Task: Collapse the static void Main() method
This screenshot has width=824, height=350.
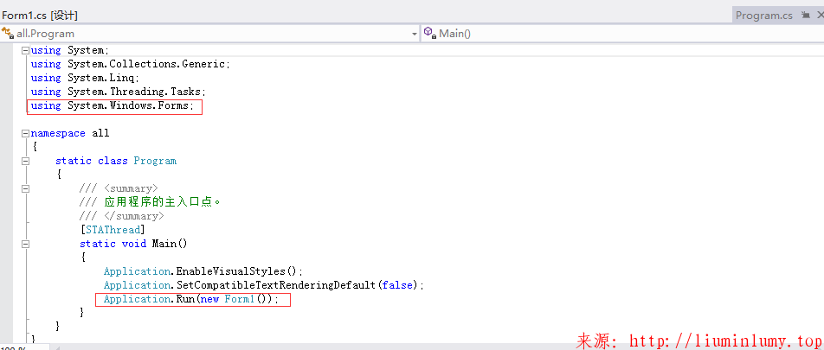Action: click(x=25, y=244)
